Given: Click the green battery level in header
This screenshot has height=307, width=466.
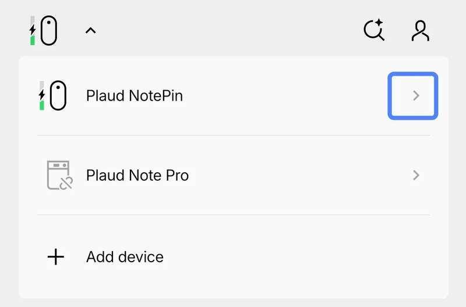Looking at the screenshot, I should 33,40.
